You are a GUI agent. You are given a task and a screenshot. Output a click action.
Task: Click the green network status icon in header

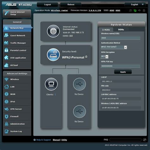click(135, 10)
